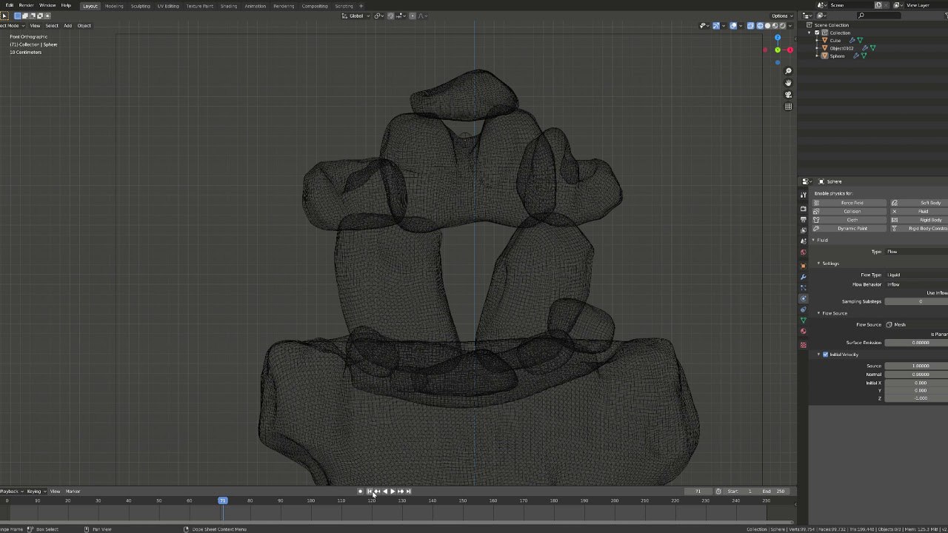
Task: Play animation forward in timeline
Action: pos(392,491)
